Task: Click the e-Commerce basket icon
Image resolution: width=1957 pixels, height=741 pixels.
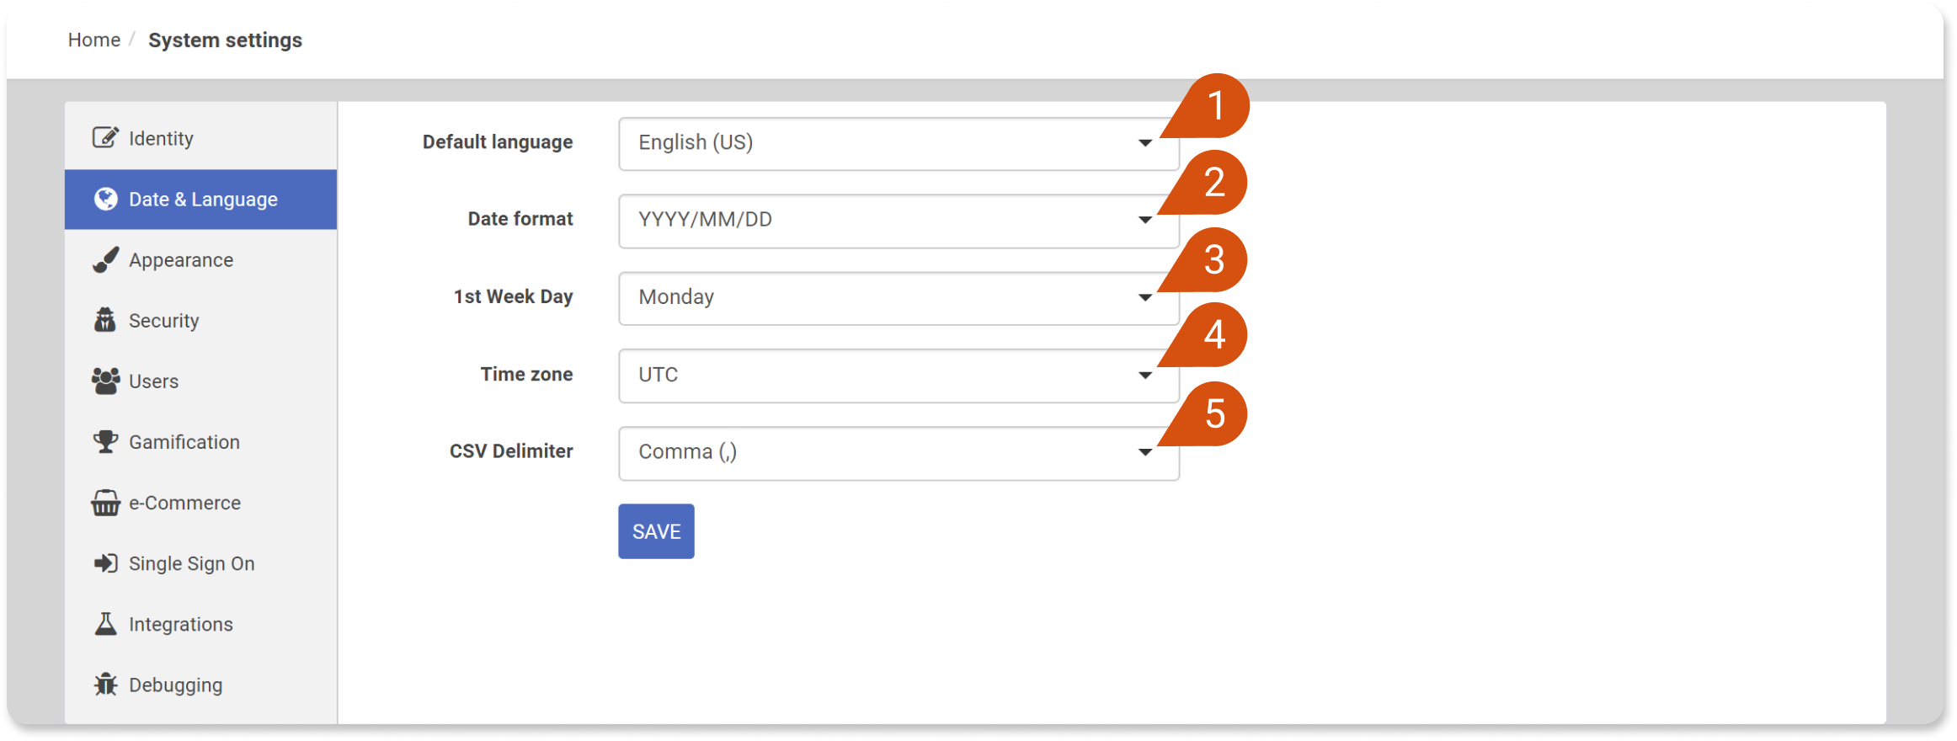Action: (x=105, y=503)
